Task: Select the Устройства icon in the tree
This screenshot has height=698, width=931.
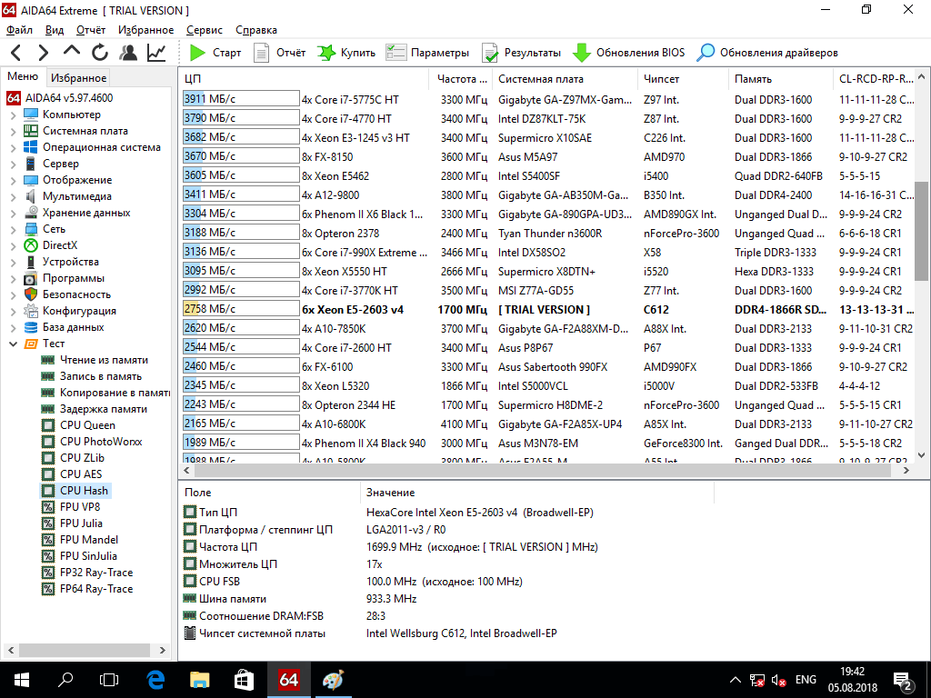Action: click(31, 262)
